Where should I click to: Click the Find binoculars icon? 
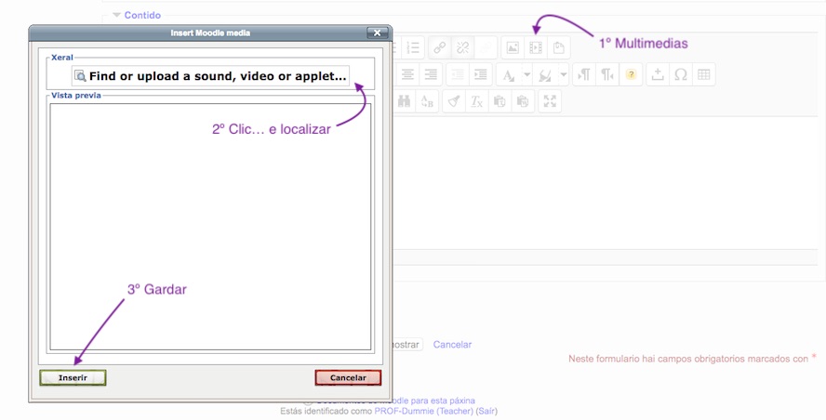[x=405, y=101]
